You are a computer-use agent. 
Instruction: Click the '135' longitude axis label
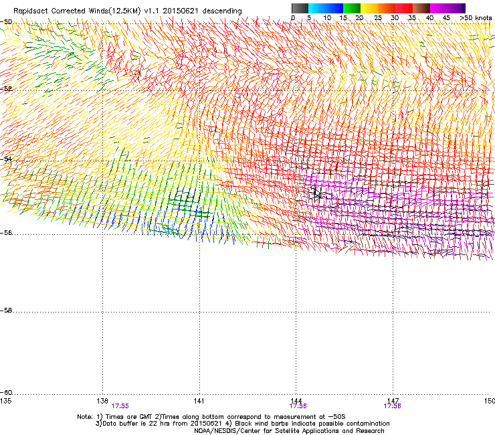(5, 401)
